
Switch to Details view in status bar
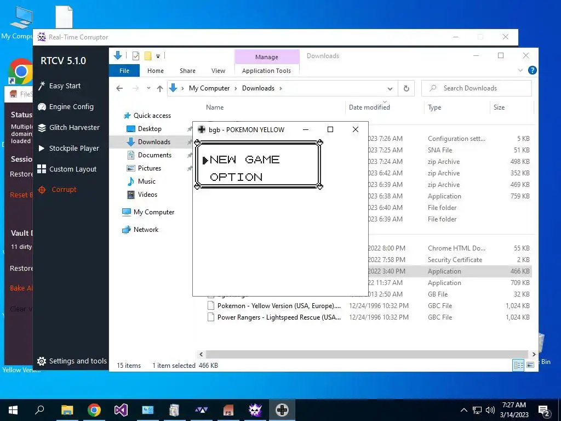(518, 365)
